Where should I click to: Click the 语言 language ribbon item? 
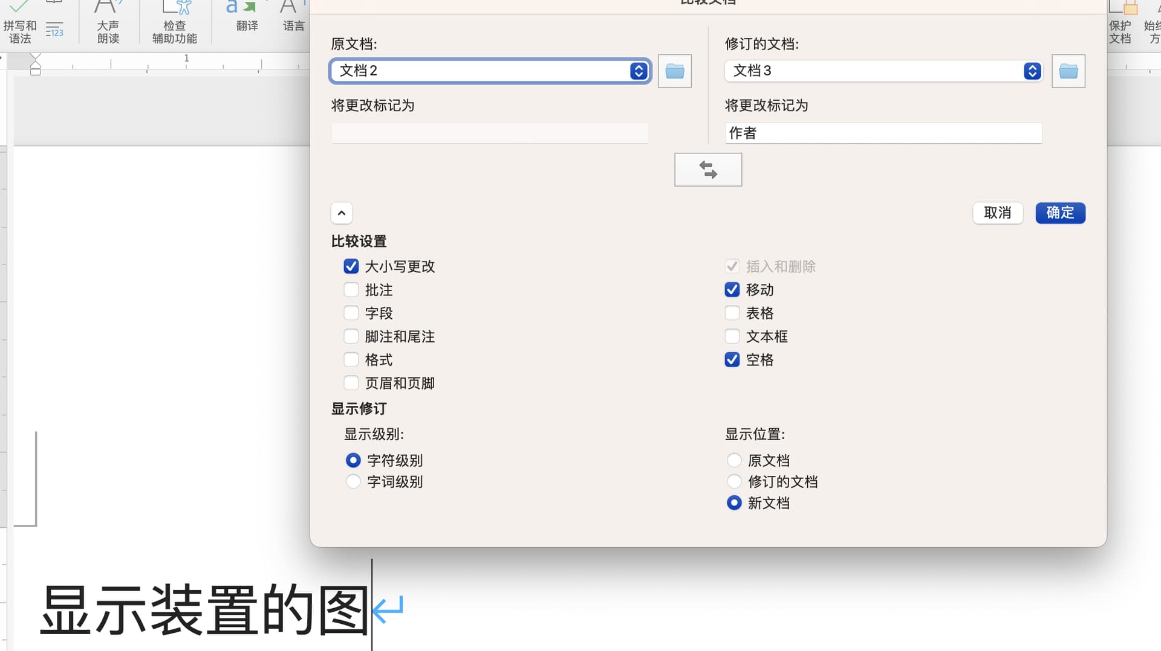tap(293, 18)
